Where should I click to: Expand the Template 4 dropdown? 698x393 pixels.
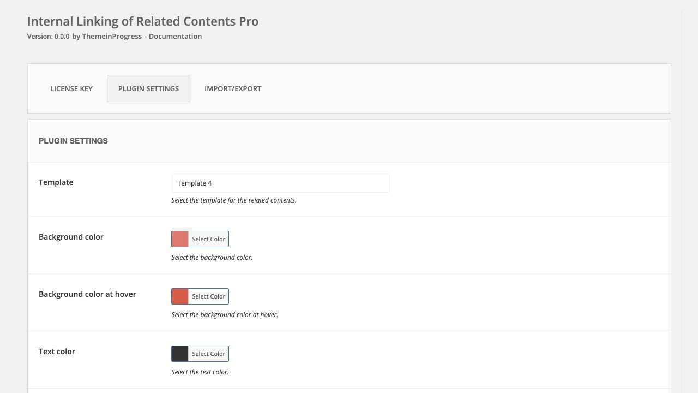tap(280, 183)
